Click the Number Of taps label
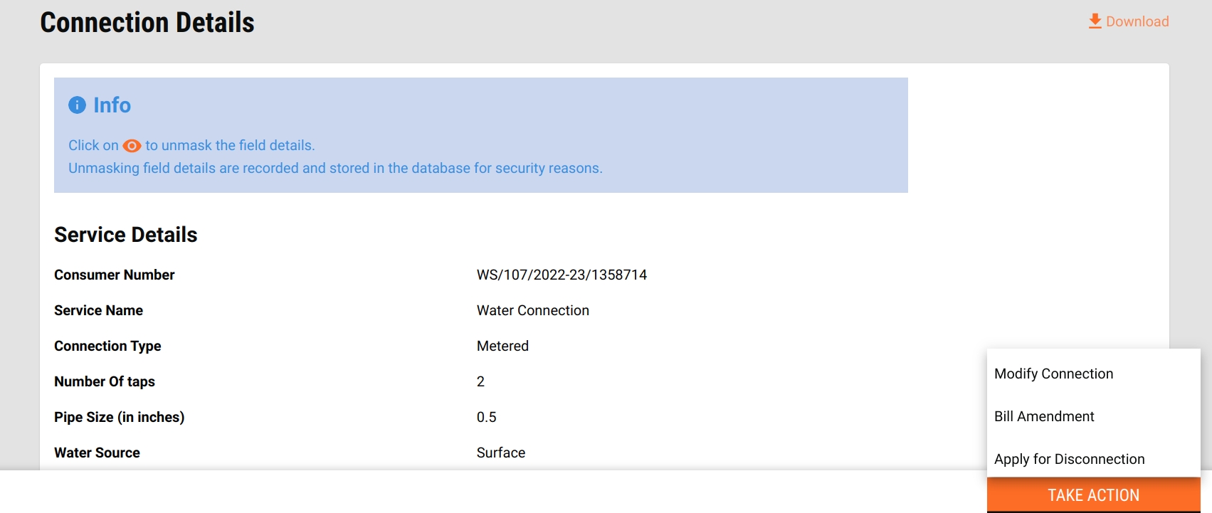Viewport: 1212px width, 513px height. 105,381
